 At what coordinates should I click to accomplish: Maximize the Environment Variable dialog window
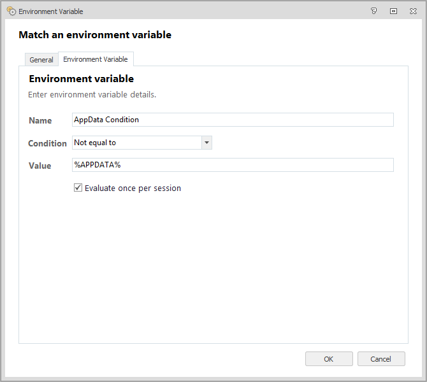click(393, 11)
